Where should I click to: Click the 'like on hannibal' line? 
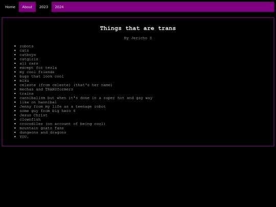pyautogui.click(x=38, y=102)
